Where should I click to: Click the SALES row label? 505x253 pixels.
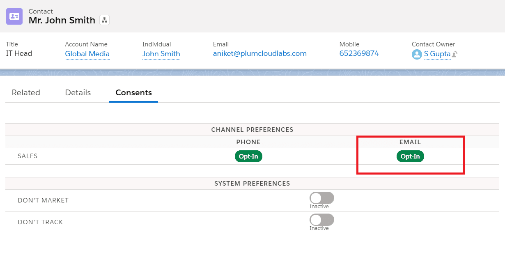(28, 156)
